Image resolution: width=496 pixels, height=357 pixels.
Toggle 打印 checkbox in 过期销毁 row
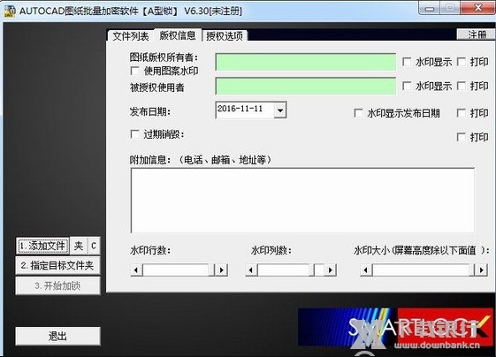pyautogui.click(x=462, y=137)
